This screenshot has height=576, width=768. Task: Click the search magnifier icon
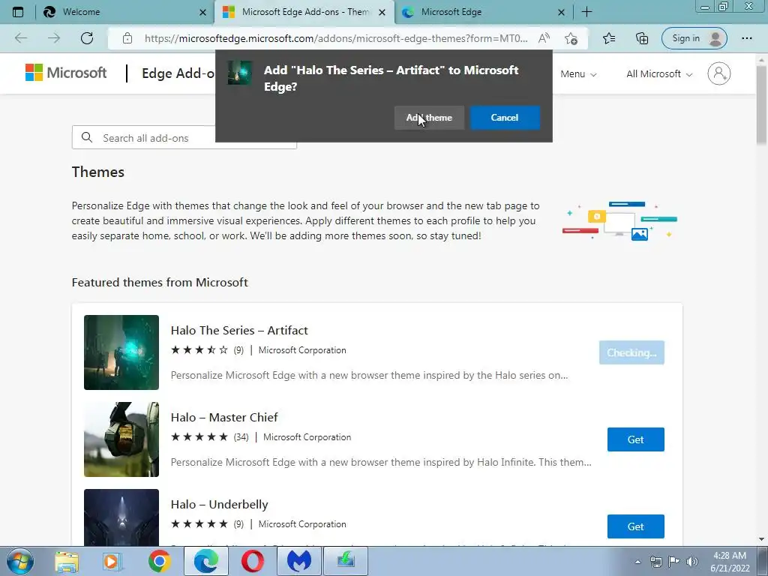pyautogui.click(x=87, y=138)
